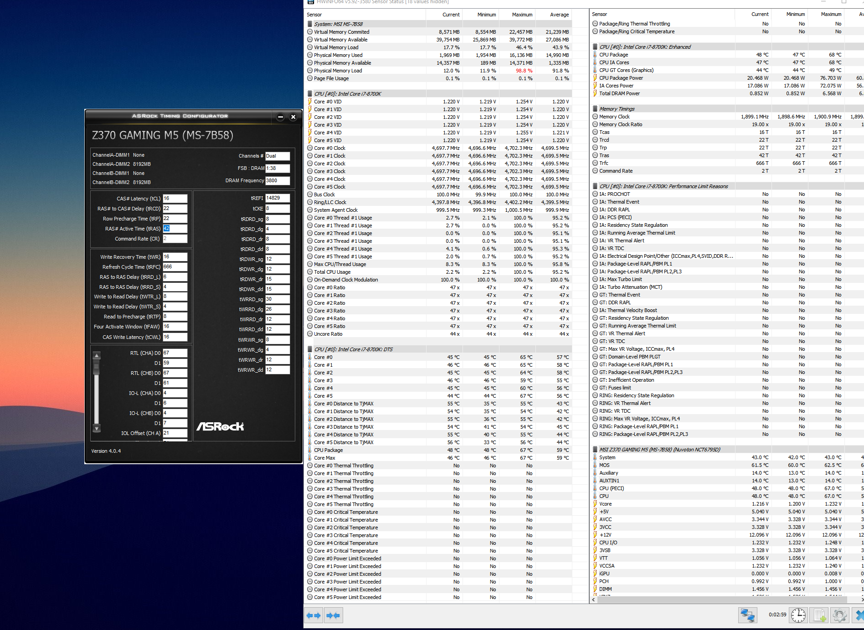Click the circle icon next to IA: PROCHOT
The width and height of the screenshot is (864, 630).
[595, 194]
